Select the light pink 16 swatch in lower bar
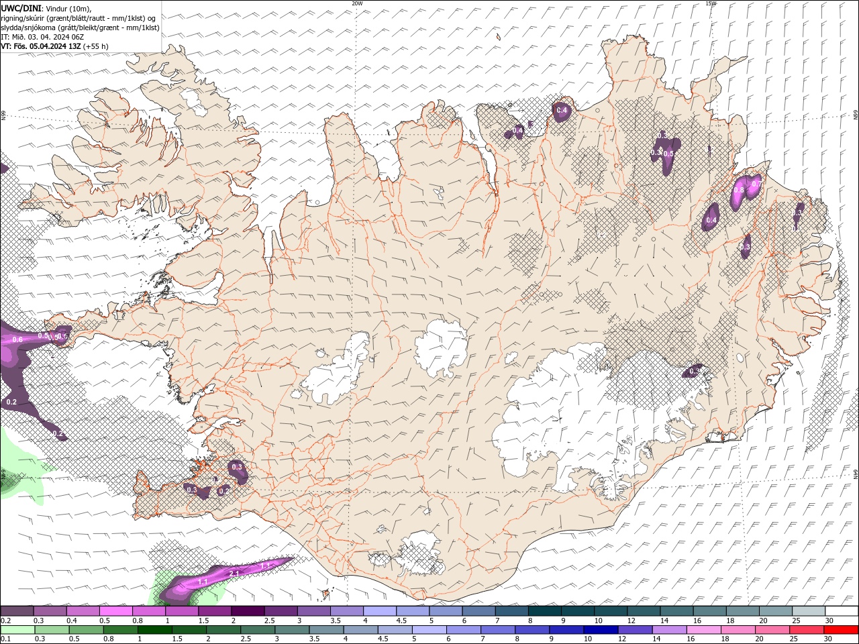This screenshot has width=859, height=644. [703, 630]
